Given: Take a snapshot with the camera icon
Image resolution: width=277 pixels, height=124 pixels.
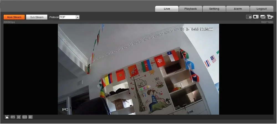Looking at the screenshot, I should coord(256,17).
